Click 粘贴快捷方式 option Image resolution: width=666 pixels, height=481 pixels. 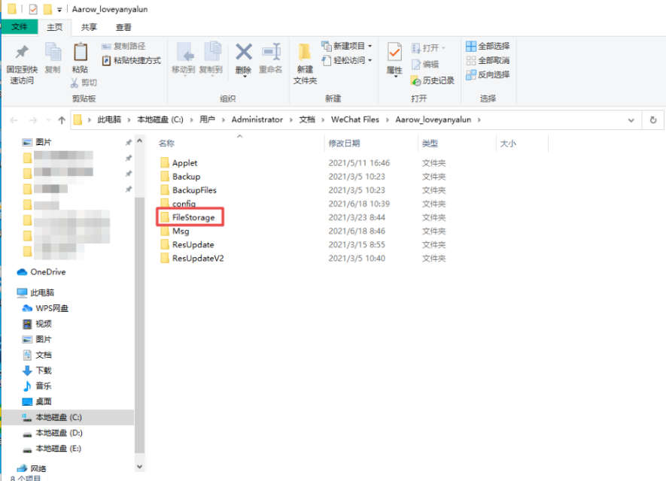[x=131, y=60]
